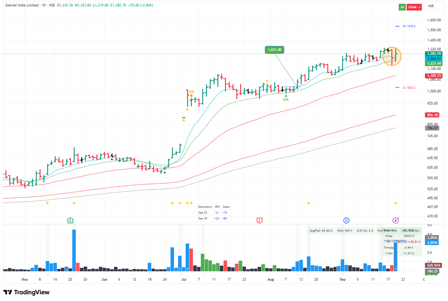This screenshot has width=448, height=301.
Task: Click the green earnings E marker in May
Action: click(70, 220)
